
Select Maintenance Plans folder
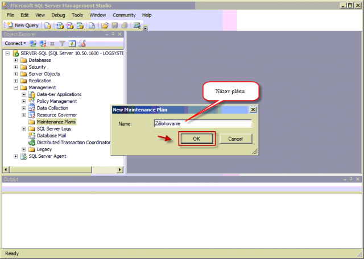point(56,122)
